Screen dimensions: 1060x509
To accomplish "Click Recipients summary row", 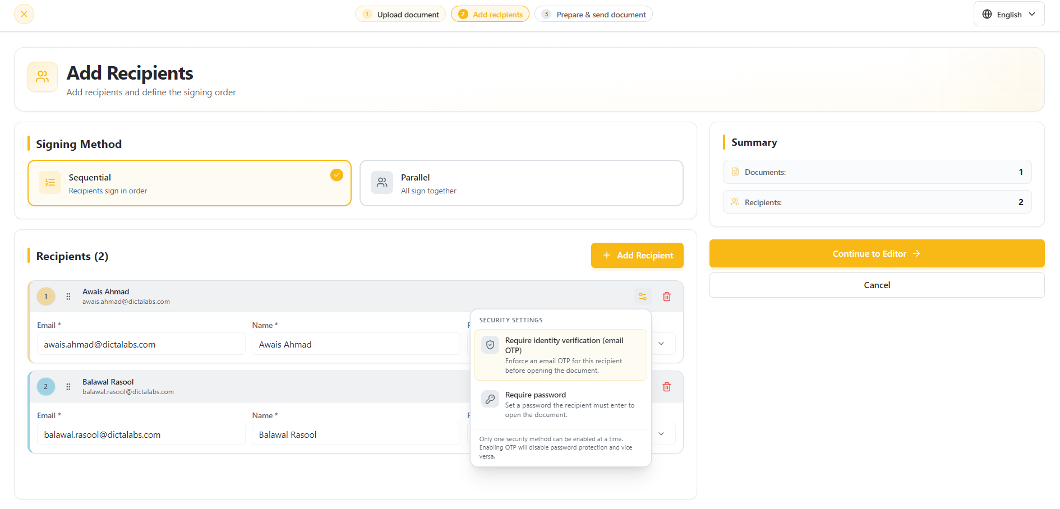I will (877, 202).
